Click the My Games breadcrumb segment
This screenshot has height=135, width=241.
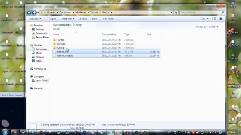pyautogui.click(x=81, y=12)
